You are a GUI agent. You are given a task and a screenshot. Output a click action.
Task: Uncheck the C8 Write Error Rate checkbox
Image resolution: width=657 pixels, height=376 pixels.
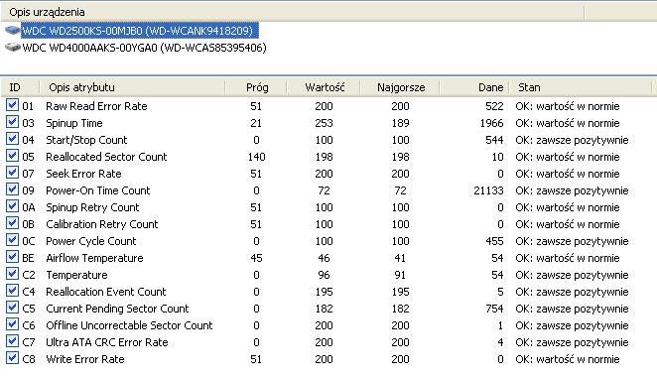(x=12, y=358)
